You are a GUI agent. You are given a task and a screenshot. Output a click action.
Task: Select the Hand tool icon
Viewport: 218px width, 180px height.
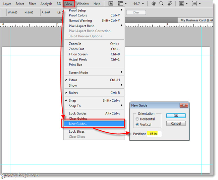154,3
